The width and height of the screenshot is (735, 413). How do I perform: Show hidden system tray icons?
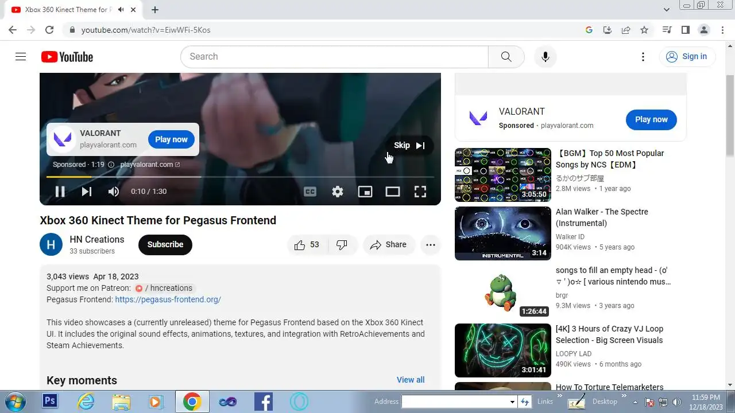pos(635,402)
